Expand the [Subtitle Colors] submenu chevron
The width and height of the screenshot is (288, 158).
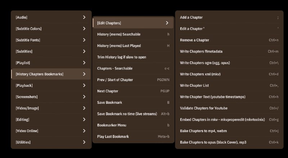(x=84, y=29)
